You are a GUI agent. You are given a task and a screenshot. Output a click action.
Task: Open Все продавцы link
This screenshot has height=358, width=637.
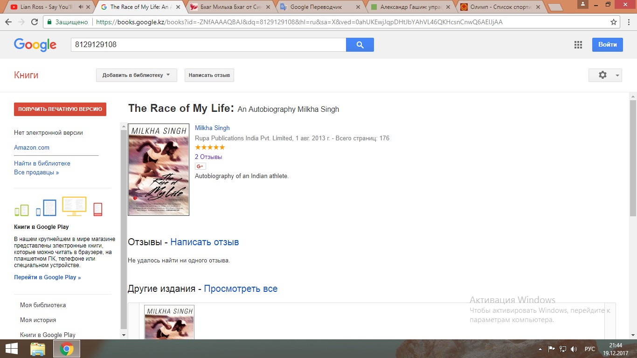[x=36, y=172]
